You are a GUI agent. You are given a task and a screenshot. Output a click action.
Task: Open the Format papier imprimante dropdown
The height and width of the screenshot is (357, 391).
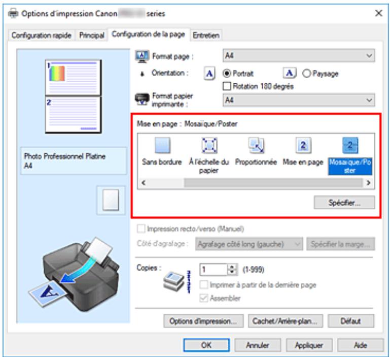click(x=299, y=100)
